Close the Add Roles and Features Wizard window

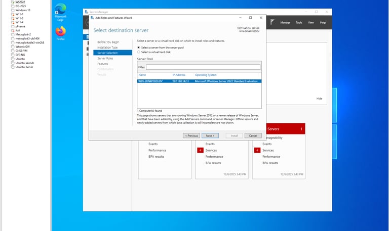pos(261,18)
